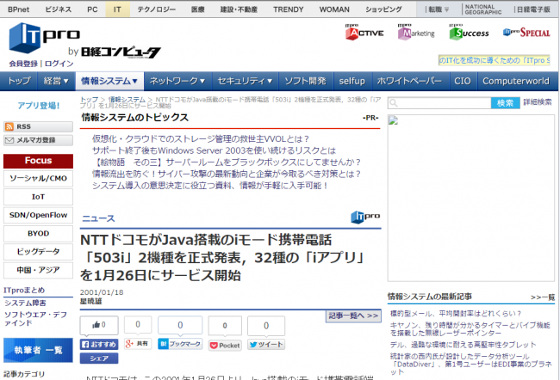Open the ITproまとめ sidebar heading

click(x=24, y=291)
